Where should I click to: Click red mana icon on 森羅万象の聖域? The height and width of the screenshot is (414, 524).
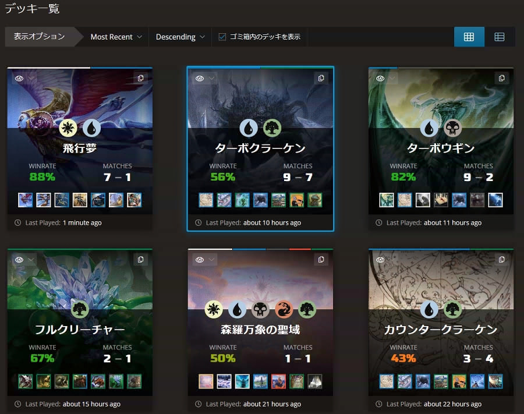[x=284, y=309]
